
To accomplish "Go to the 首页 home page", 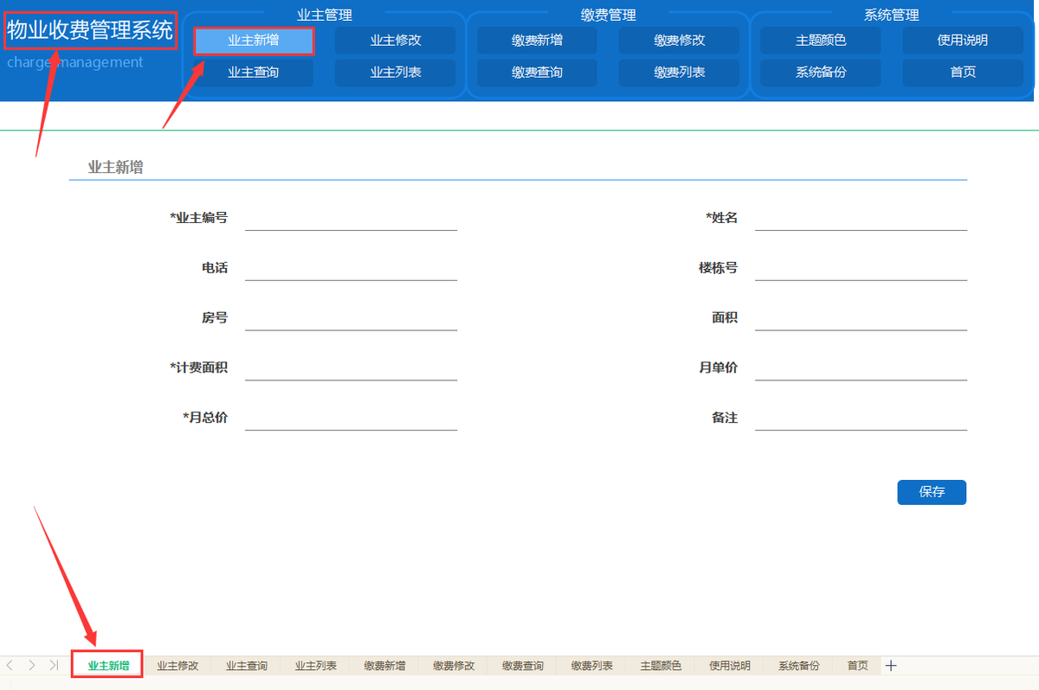I will pyautogui.click(x=963, y=73).
